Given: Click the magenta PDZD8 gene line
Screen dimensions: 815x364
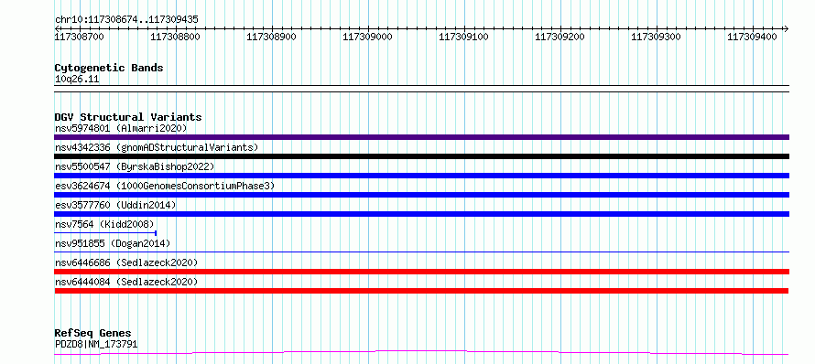Looking at the screenshot, I should click(x=421, y=353).
